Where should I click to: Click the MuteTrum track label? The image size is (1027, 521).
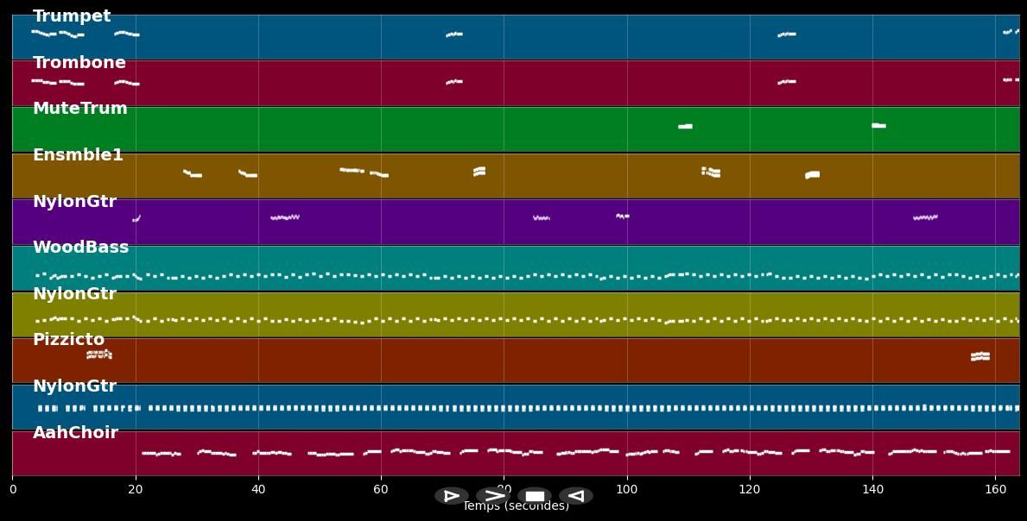[79, 109]
